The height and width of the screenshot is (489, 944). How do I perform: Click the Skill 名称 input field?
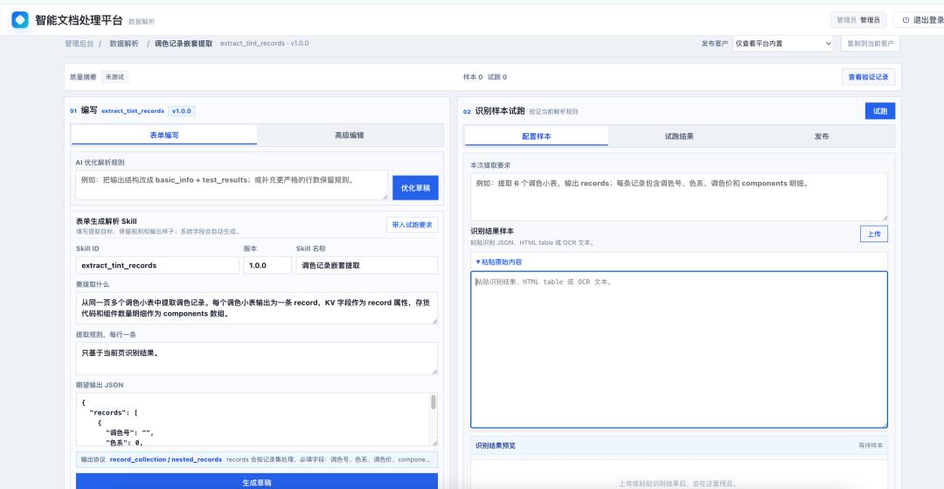pyautogui.click(x=366, y=265)
